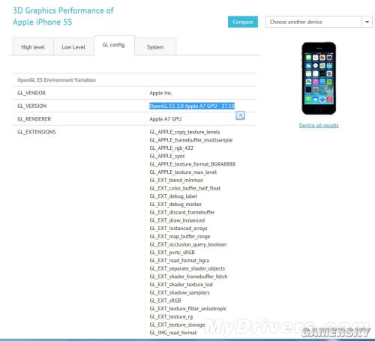Click the Choose another device combo box
Screen dimensions: 375x341
pos(319,22)
